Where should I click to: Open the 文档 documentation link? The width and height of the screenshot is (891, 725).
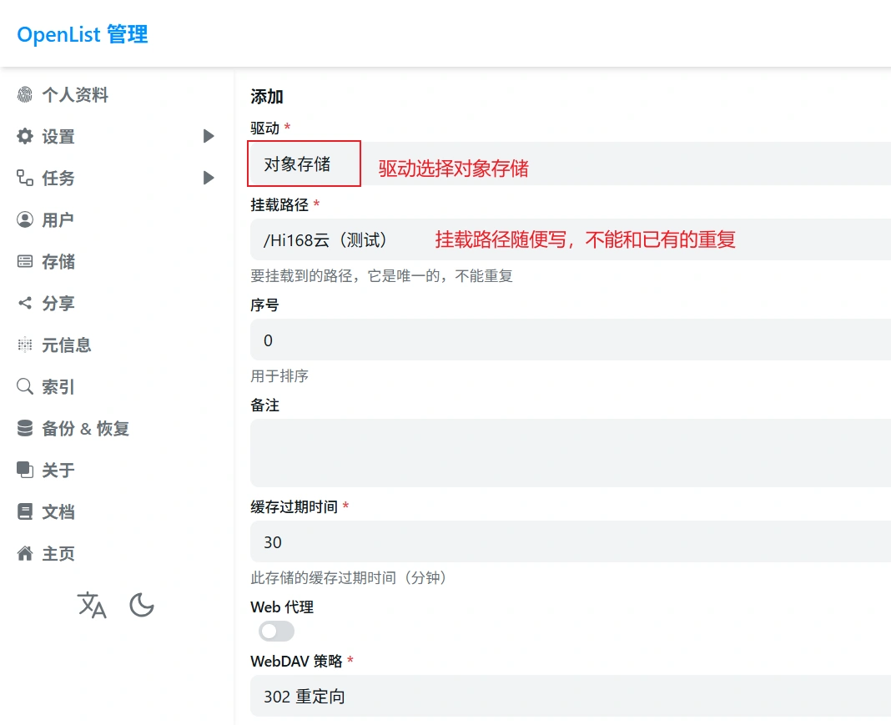[x=58, y=512]
